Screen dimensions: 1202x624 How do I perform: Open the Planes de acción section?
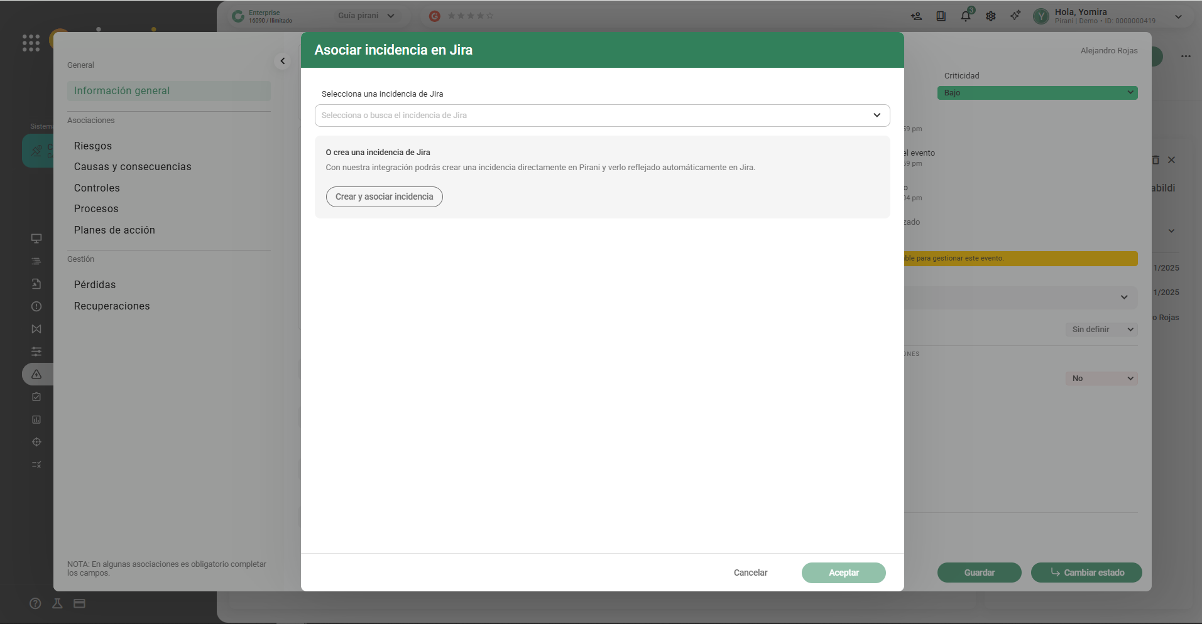[114, 230]
